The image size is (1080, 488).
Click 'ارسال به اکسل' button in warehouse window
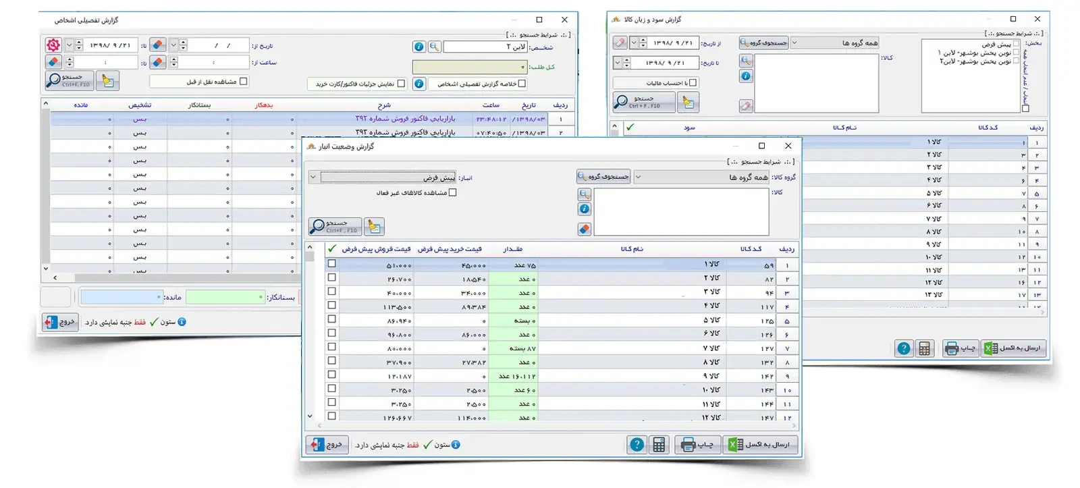point(760,445)
